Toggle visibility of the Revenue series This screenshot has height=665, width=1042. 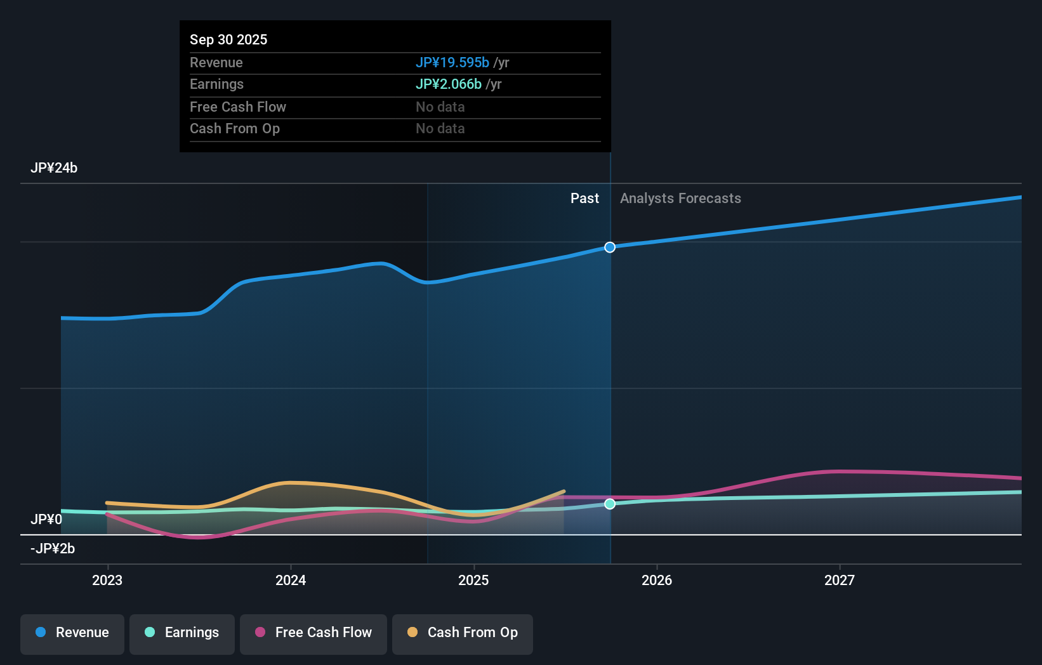[72, 633]
